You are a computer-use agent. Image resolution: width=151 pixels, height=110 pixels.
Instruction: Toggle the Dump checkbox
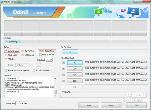pyautogui.click(x=6, y=65)
